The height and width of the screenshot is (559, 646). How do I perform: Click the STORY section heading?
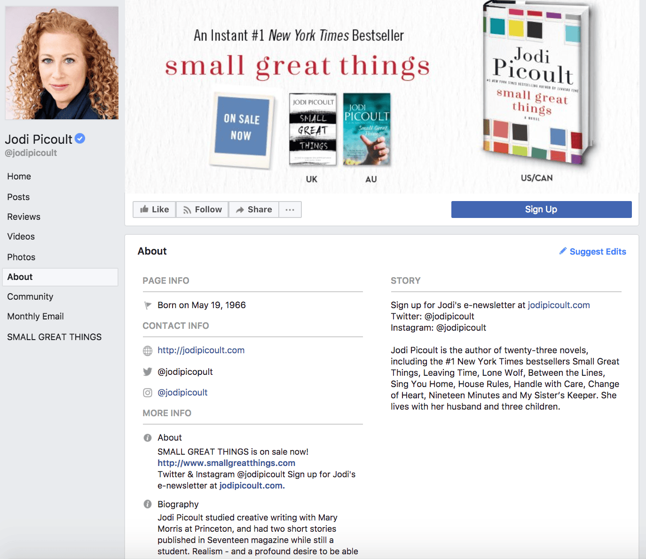tap(405, 281)
